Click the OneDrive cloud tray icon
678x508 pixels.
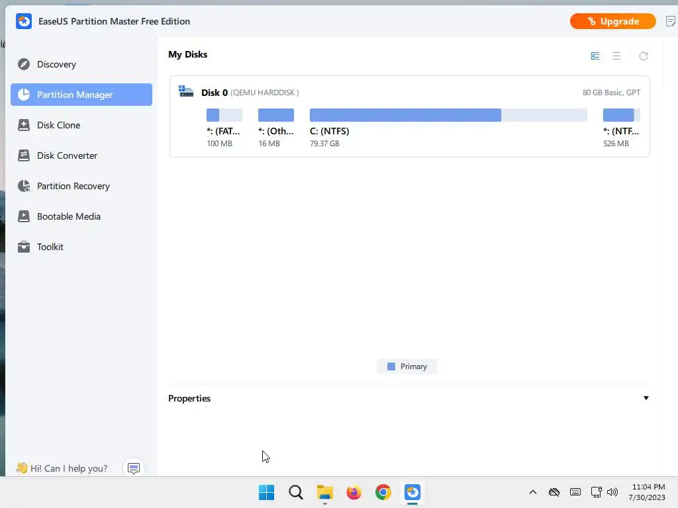(x=554, y=492)
